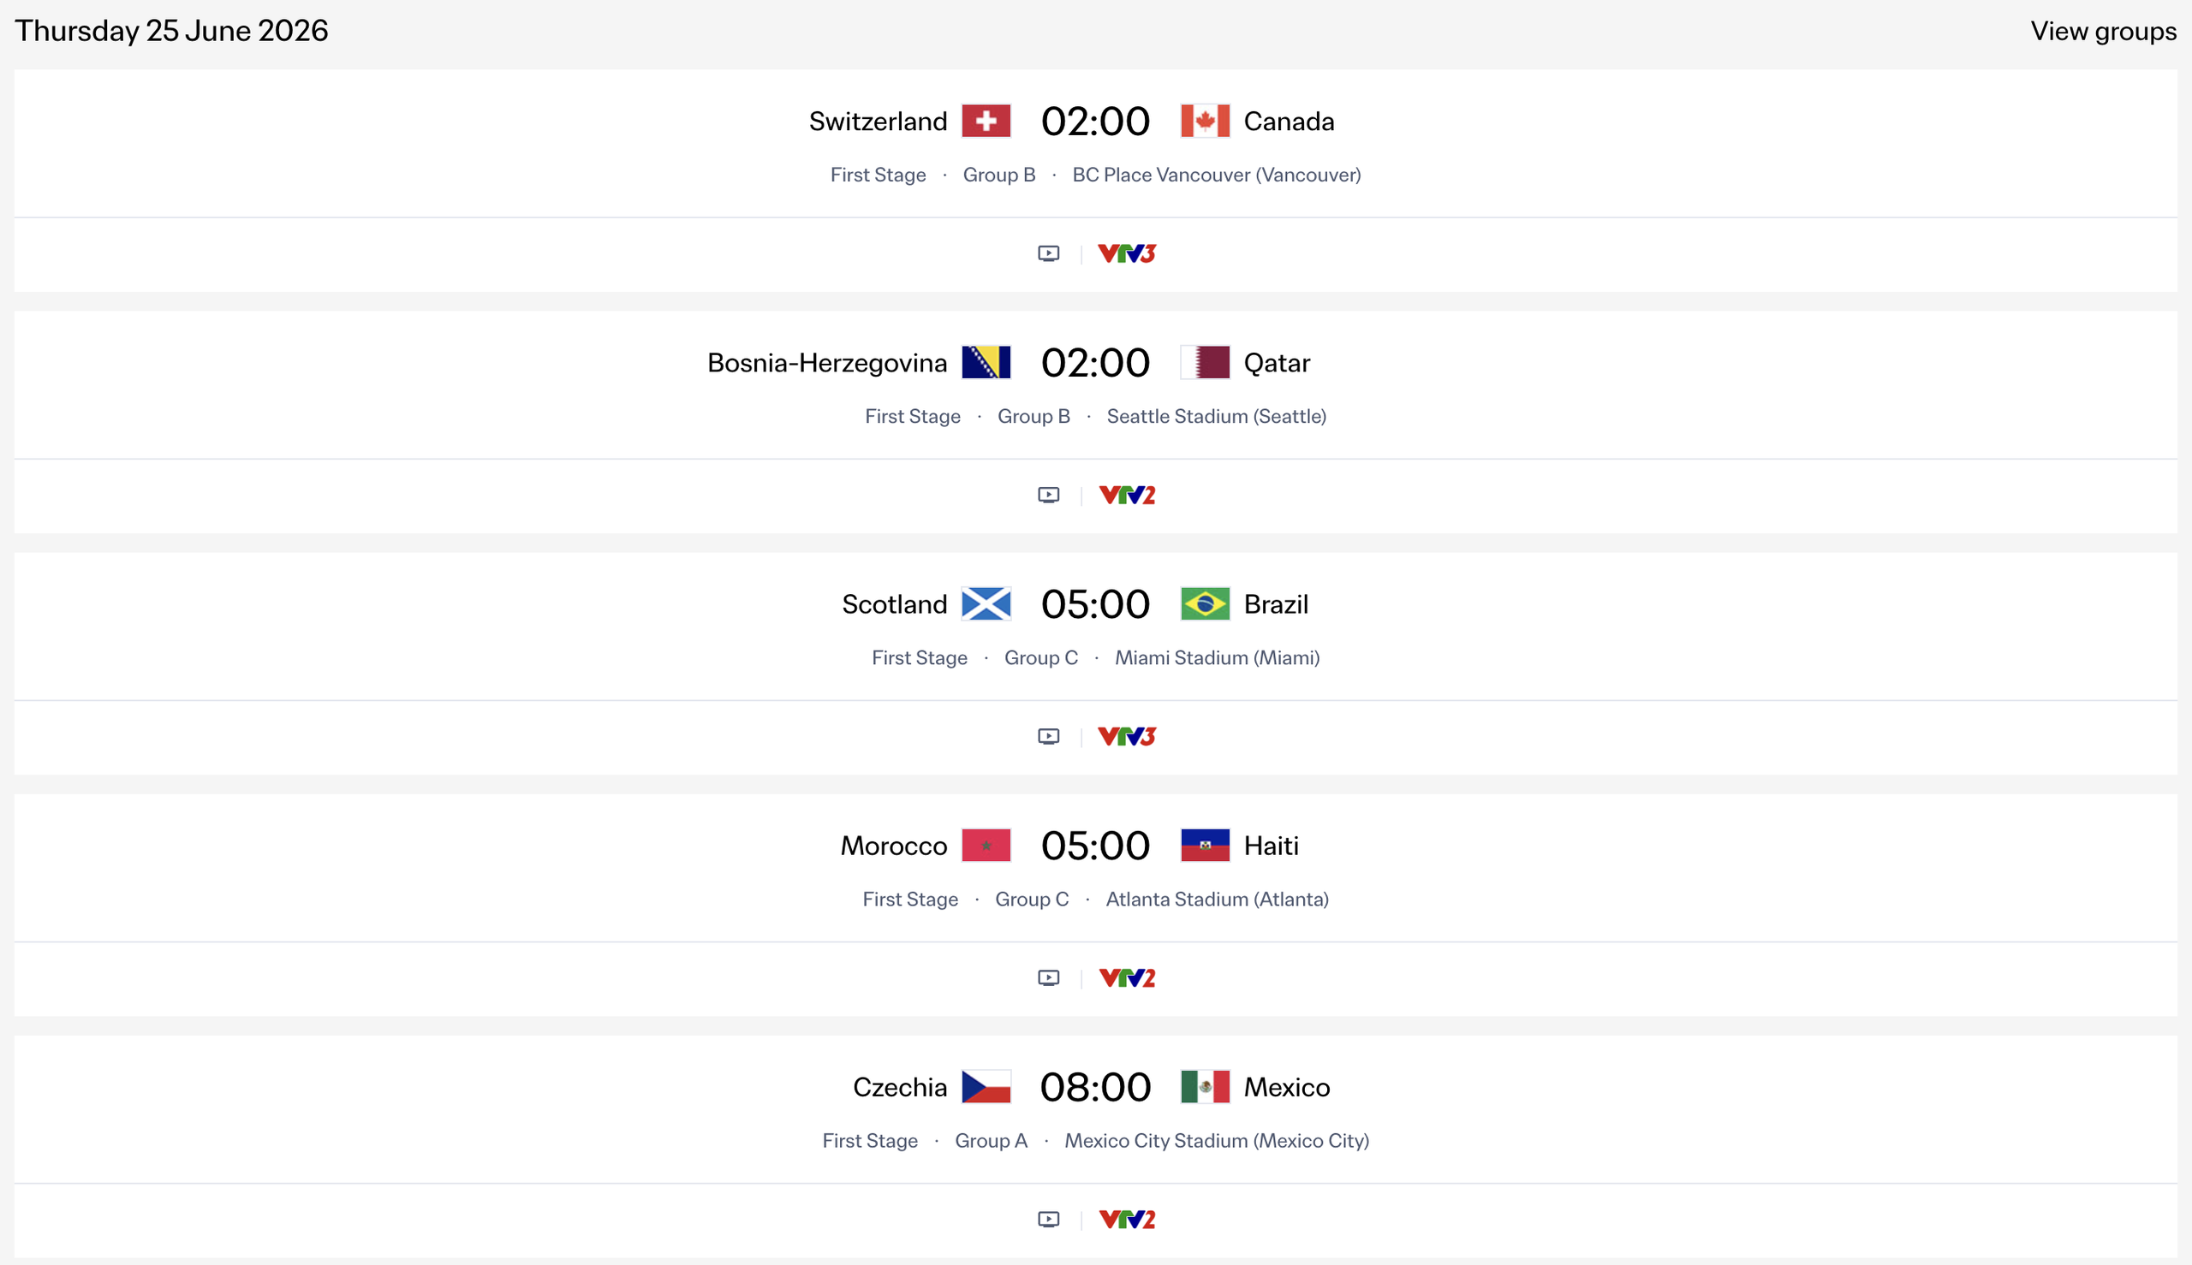
Task: Click the Qatar flag icon
Action: pos(1206,362)
